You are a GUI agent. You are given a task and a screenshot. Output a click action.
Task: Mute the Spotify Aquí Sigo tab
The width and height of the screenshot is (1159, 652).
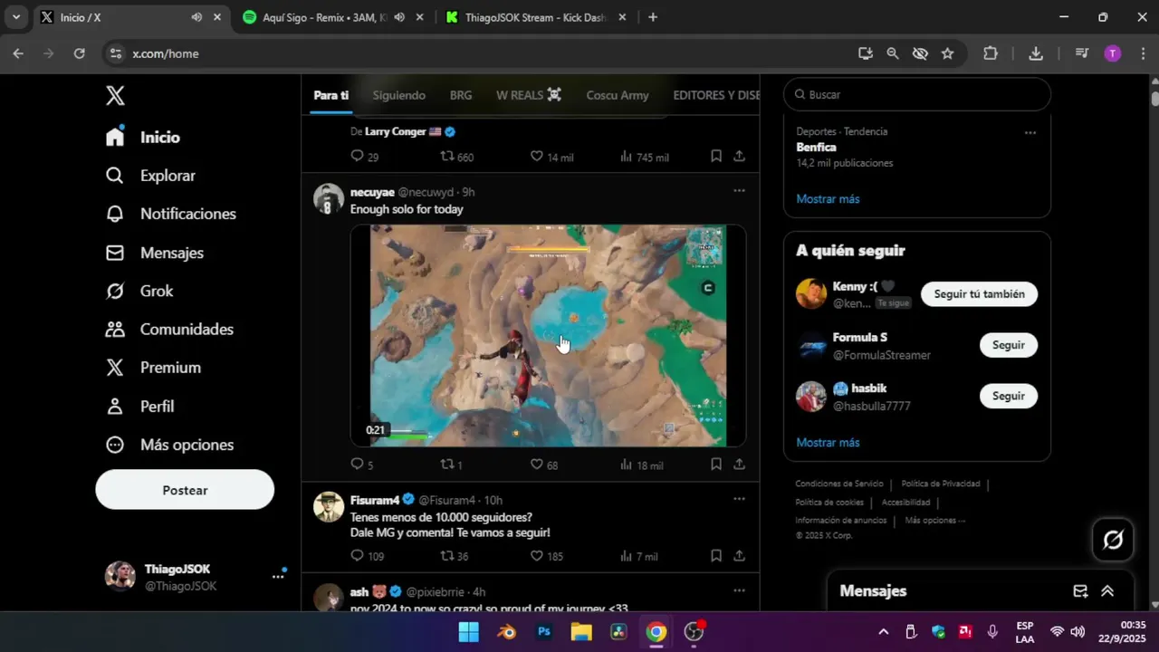click(x=399, y=17)
